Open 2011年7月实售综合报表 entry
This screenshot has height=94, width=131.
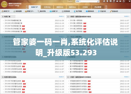pyautogui.click(x=13, y=81)
